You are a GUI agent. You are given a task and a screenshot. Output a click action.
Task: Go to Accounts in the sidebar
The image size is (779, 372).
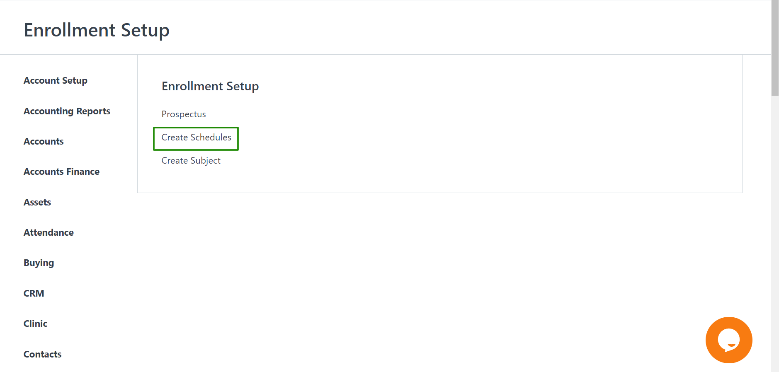tap(44, 141)
